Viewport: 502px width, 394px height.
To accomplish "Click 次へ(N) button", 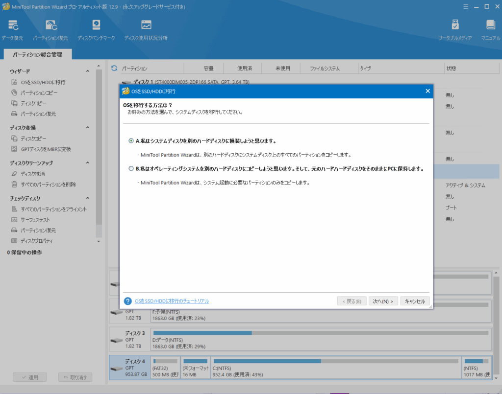I will [x=383, y=301].
